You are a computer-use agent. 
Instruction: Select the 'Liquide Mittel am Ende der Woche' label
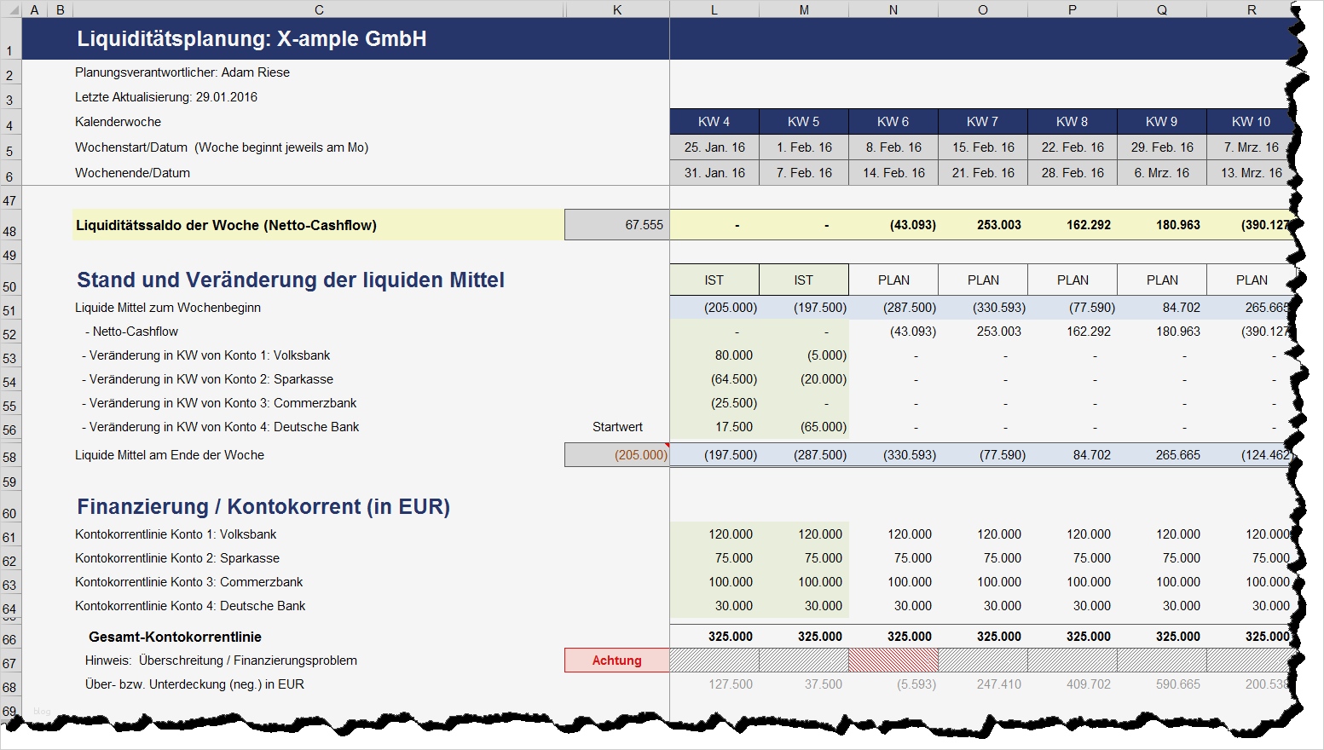pos(171,455)
